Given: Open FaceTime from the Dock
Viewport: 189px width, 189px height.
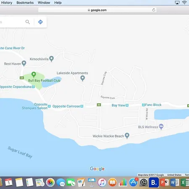Looking at the screenshot, I should point(71,183).
